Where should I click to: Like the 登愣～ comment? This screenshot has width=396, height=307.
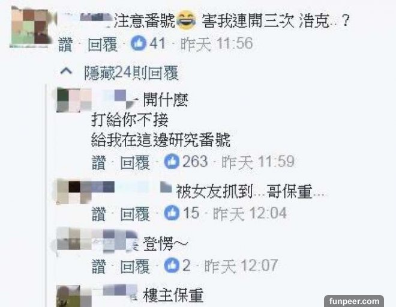(98, 266)
